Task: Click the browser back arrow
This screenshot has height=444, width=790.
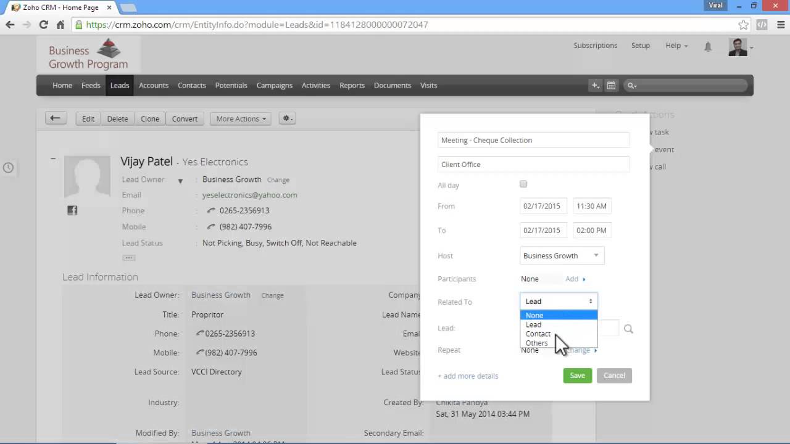Action: [x=10, y=25]
